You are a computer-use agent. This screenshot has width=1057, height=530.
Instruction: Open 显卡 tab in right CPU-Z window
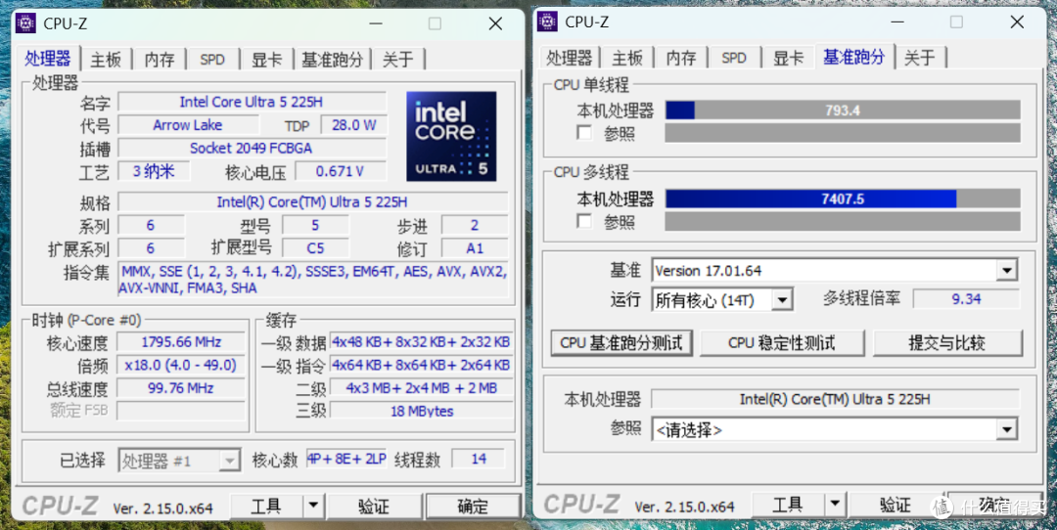click(x=788, y=58)
